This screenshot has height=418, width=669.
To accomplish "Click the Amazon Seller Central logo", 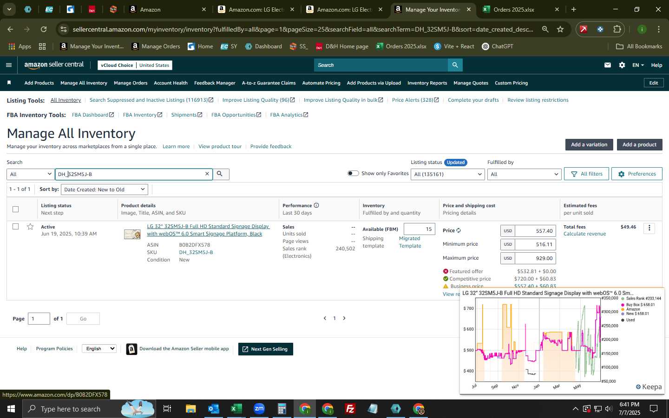I will 54,65.
